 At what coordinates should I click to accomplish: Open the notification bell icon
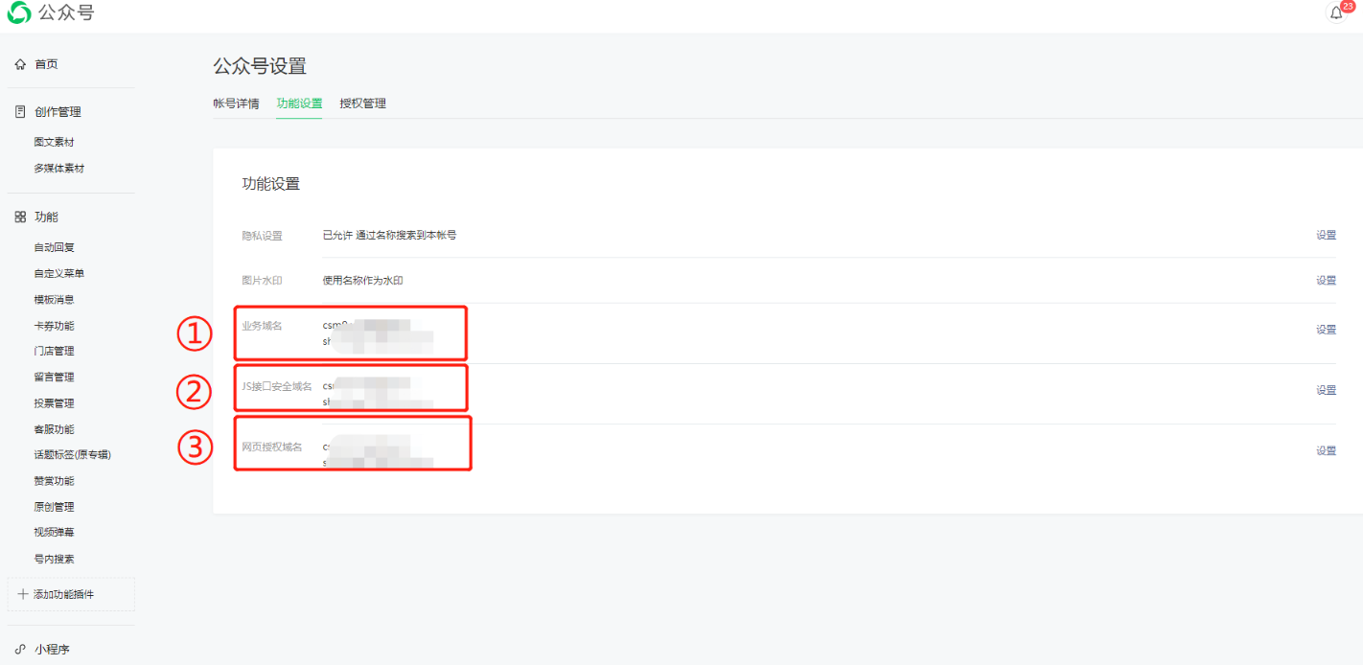pos(1336,13)
